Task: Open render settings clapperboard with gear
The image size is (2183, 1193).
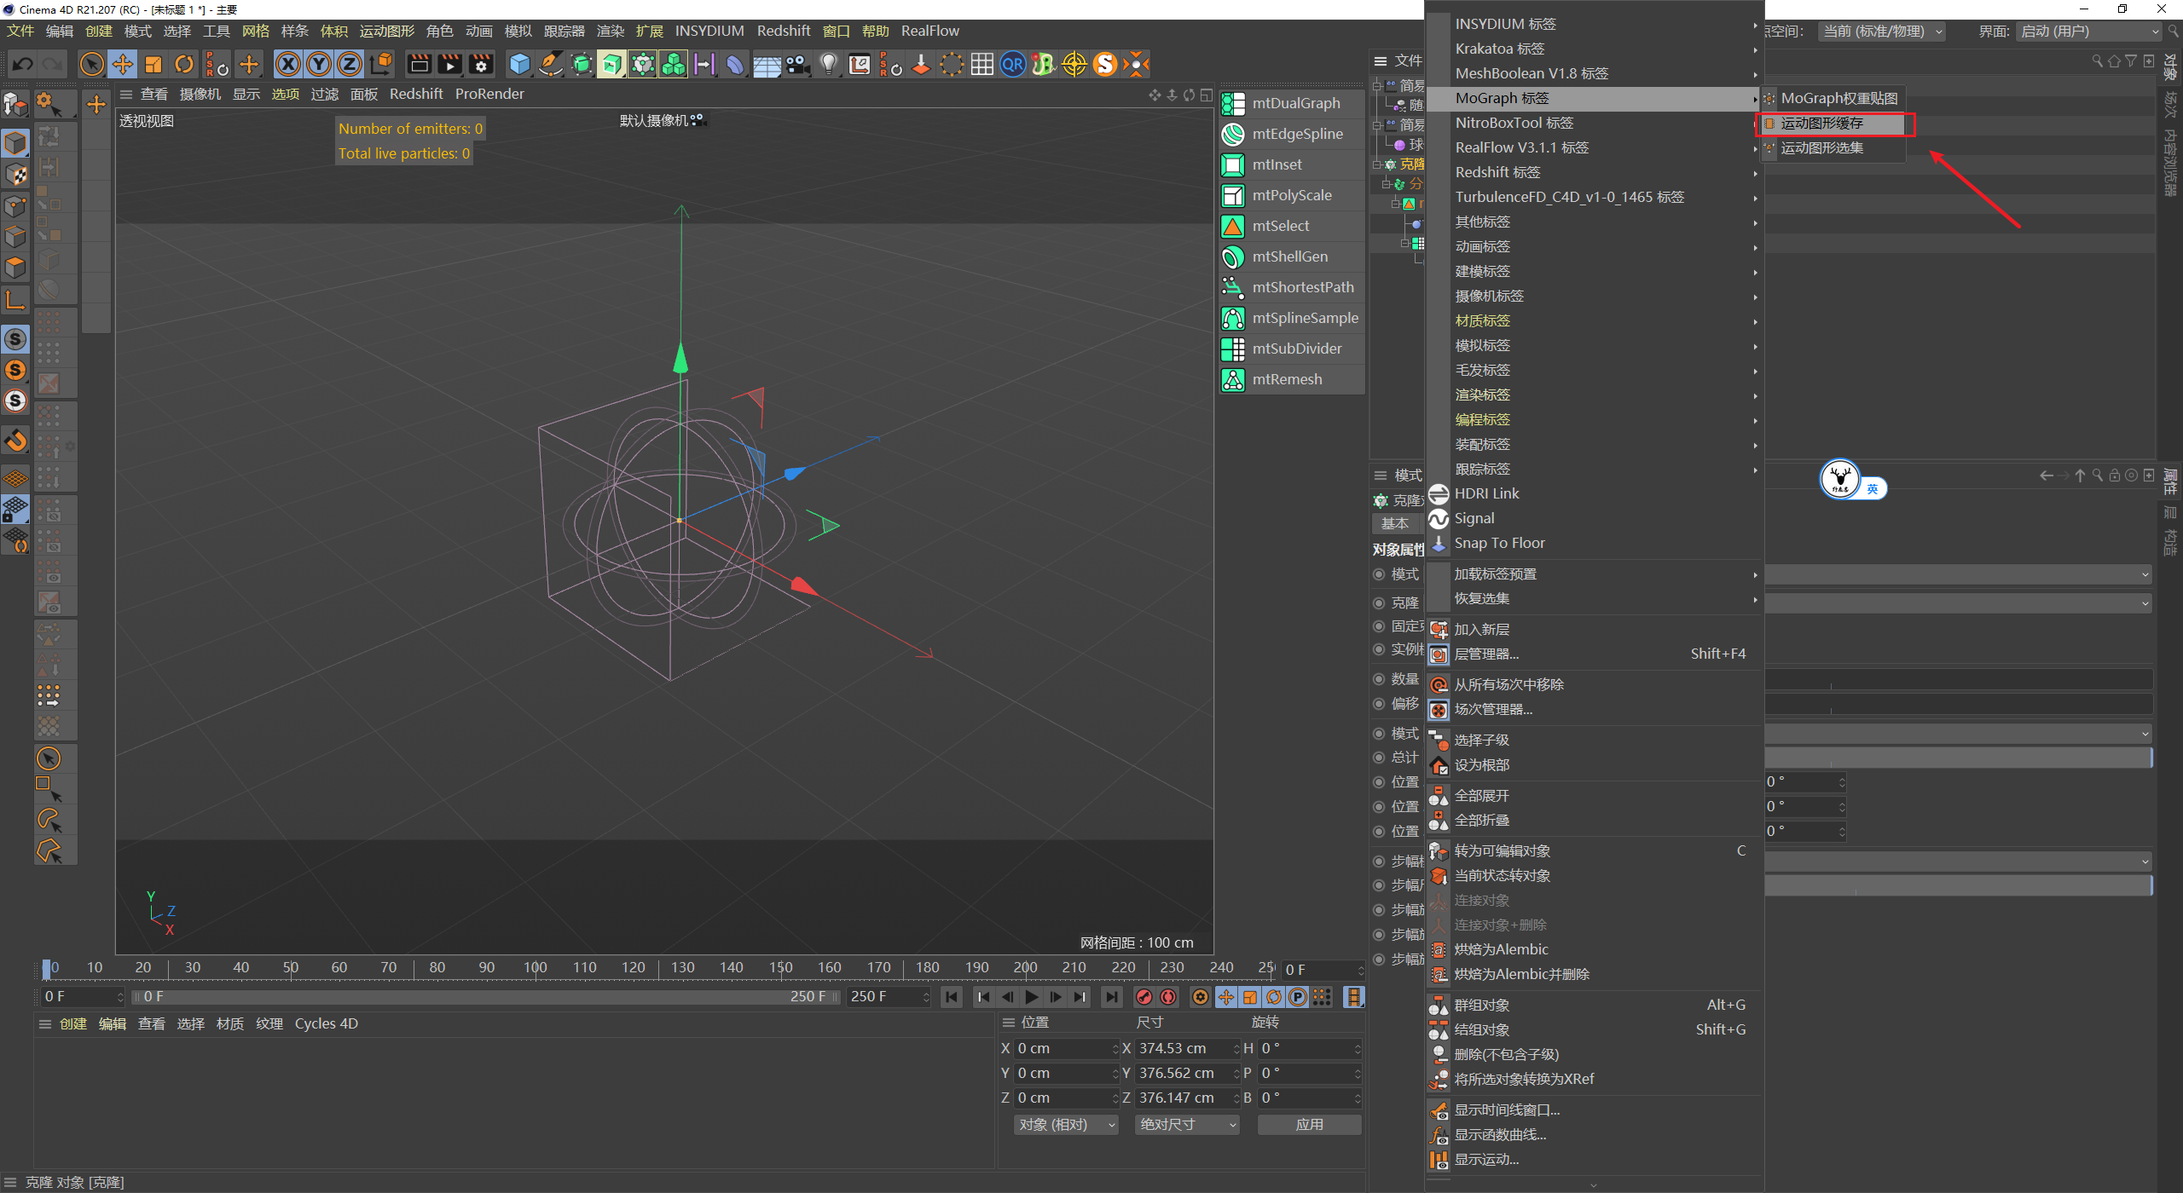Action: [482, 64]
